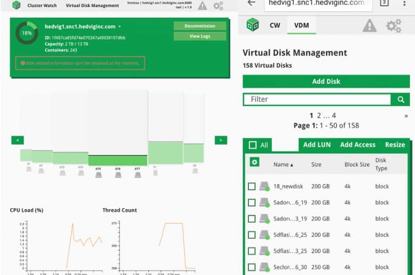Click into the Filter text field
This screenshot has width=415, height=275.
click(317, 100)
